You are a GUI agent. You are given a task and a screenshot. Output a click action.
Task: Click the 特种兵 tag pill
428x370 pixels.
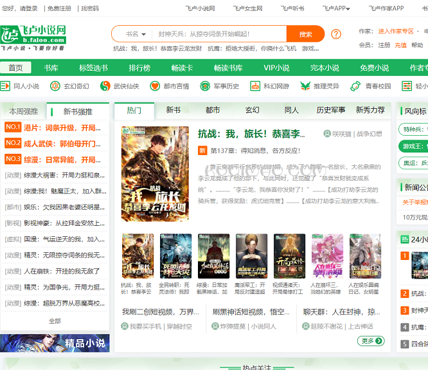point(413,129)
